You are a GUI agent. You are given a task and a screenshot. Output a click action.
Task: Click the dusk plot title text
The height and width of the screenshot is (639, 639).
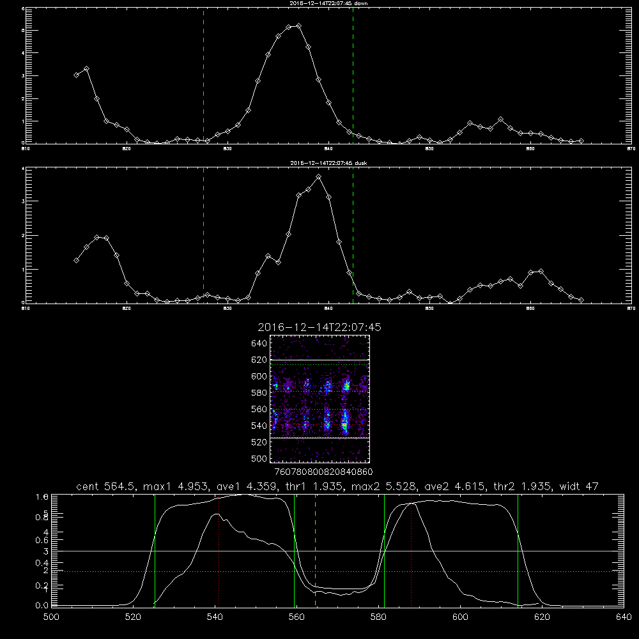[328, 163]
